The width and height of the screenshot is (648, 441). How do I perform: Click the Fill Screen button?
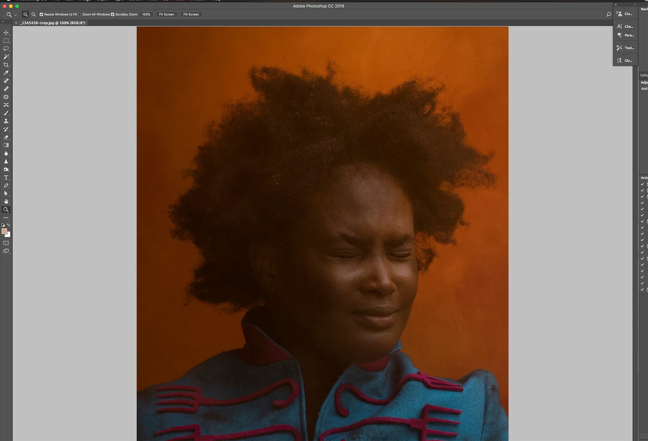tap(191, 14)
